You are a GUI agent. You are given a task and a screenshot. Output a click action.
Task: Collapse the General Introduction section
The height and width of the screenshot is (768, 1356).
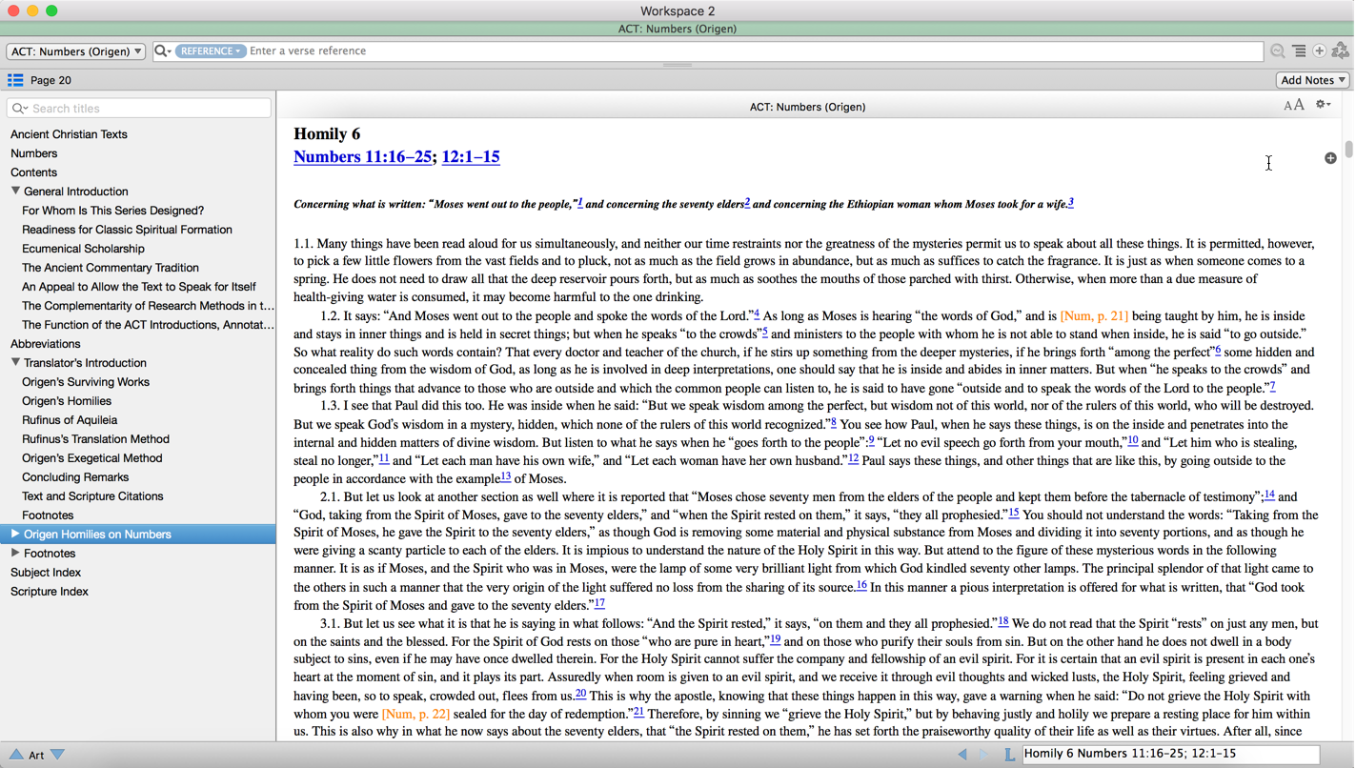(x=15, y=191)
